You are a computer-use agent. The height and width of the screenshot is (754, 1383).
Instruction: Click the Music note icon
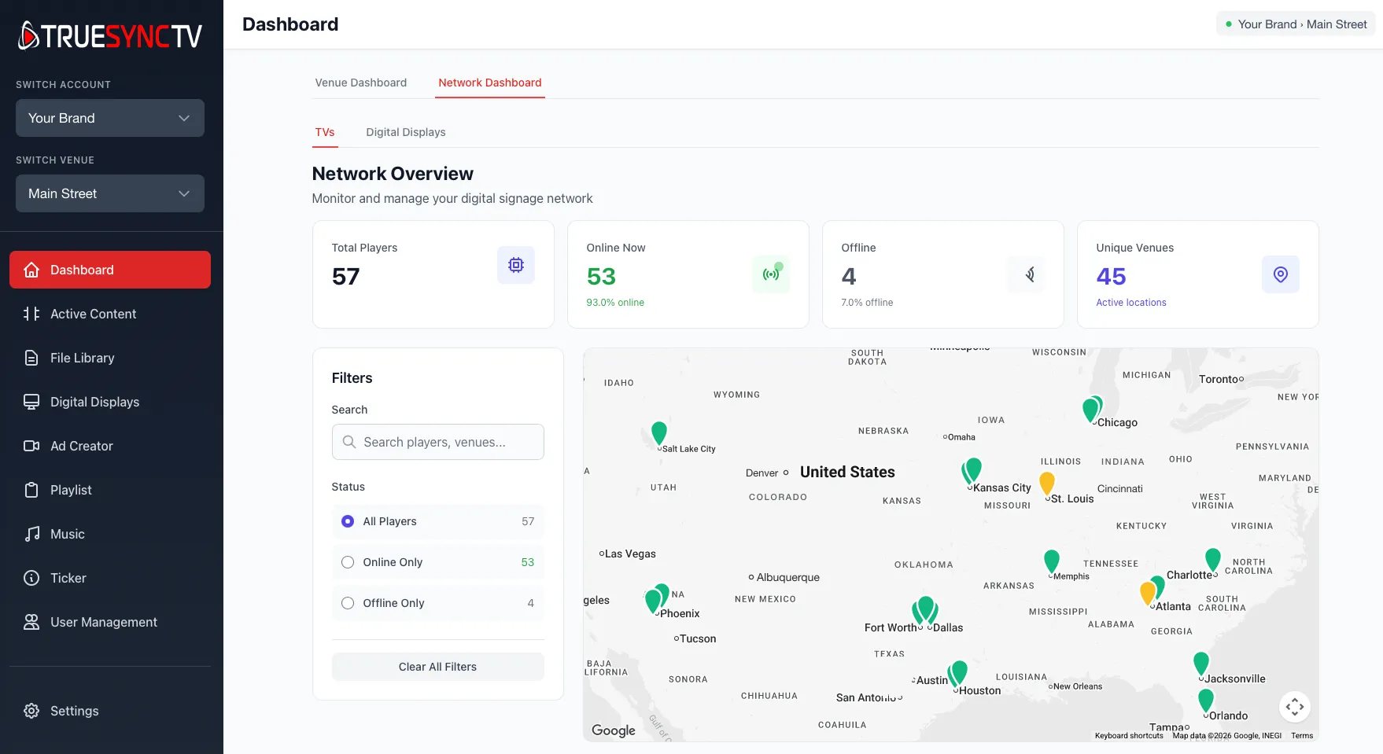pyautogui.click(x=31, y=534)
